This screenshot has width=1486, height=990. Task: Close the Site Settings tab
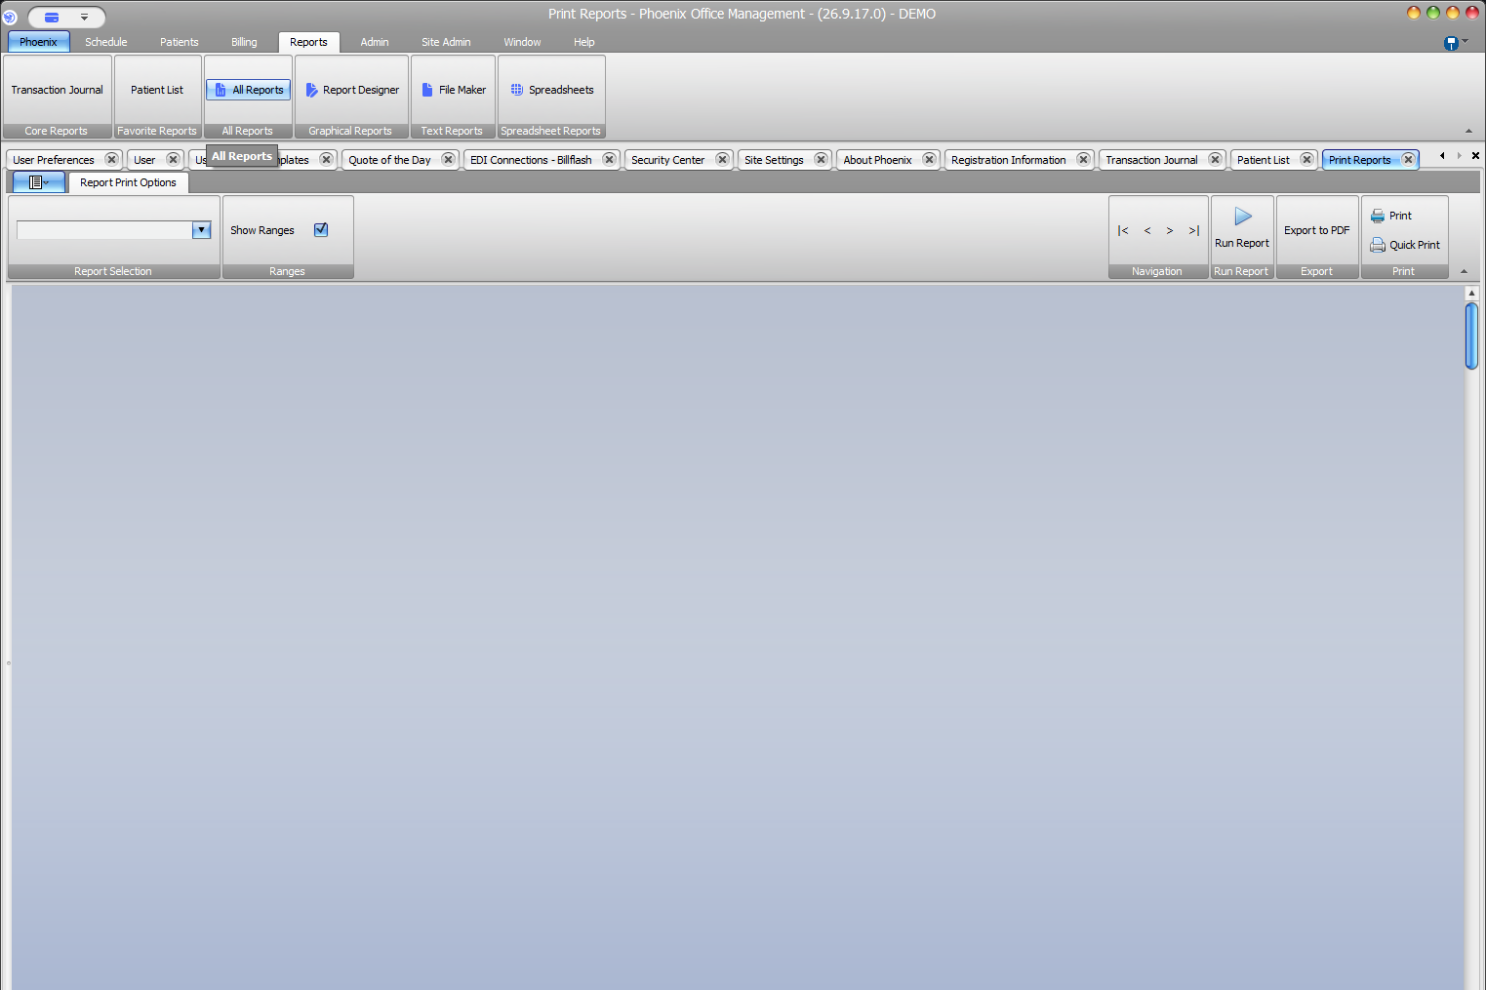point(821,160)
